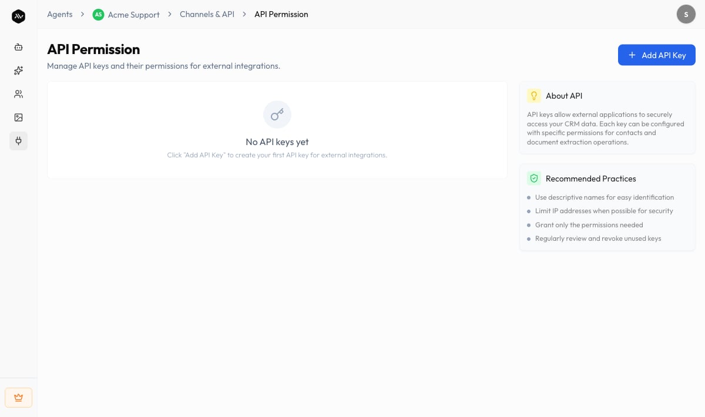Click the Recommended Practices title
705x417 pixels.
[x=591, y=179]
